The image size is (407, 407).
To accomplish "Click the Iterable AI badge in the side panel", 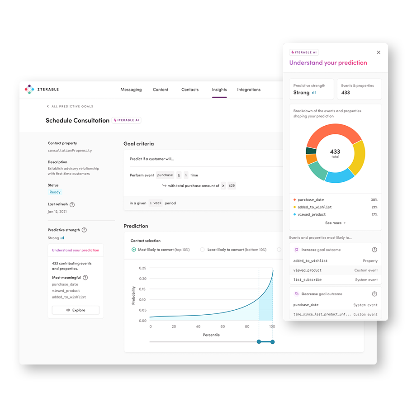I will pos(304,52).
